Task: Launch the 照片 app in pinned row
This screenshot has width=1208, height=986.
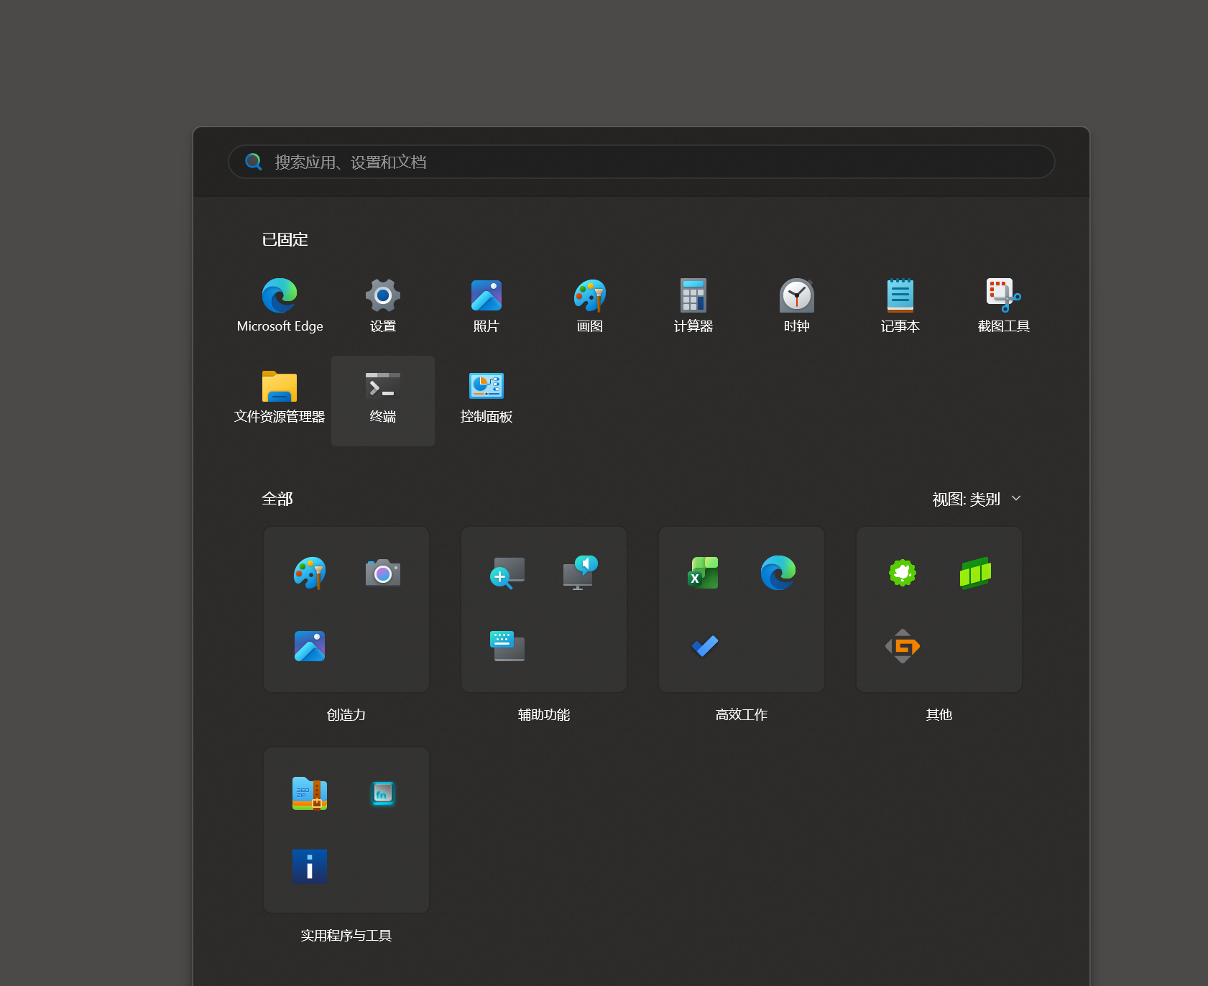Action: 487,305
